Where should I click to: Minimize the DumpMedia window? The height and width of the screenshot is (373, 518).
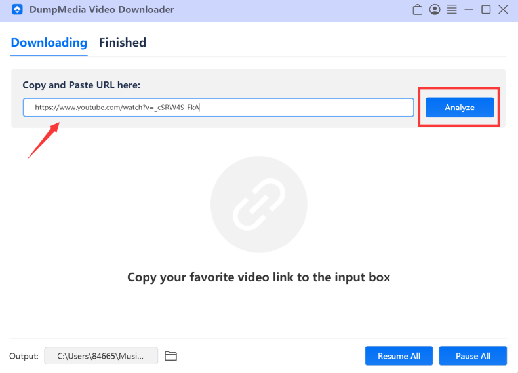[469, 10]
